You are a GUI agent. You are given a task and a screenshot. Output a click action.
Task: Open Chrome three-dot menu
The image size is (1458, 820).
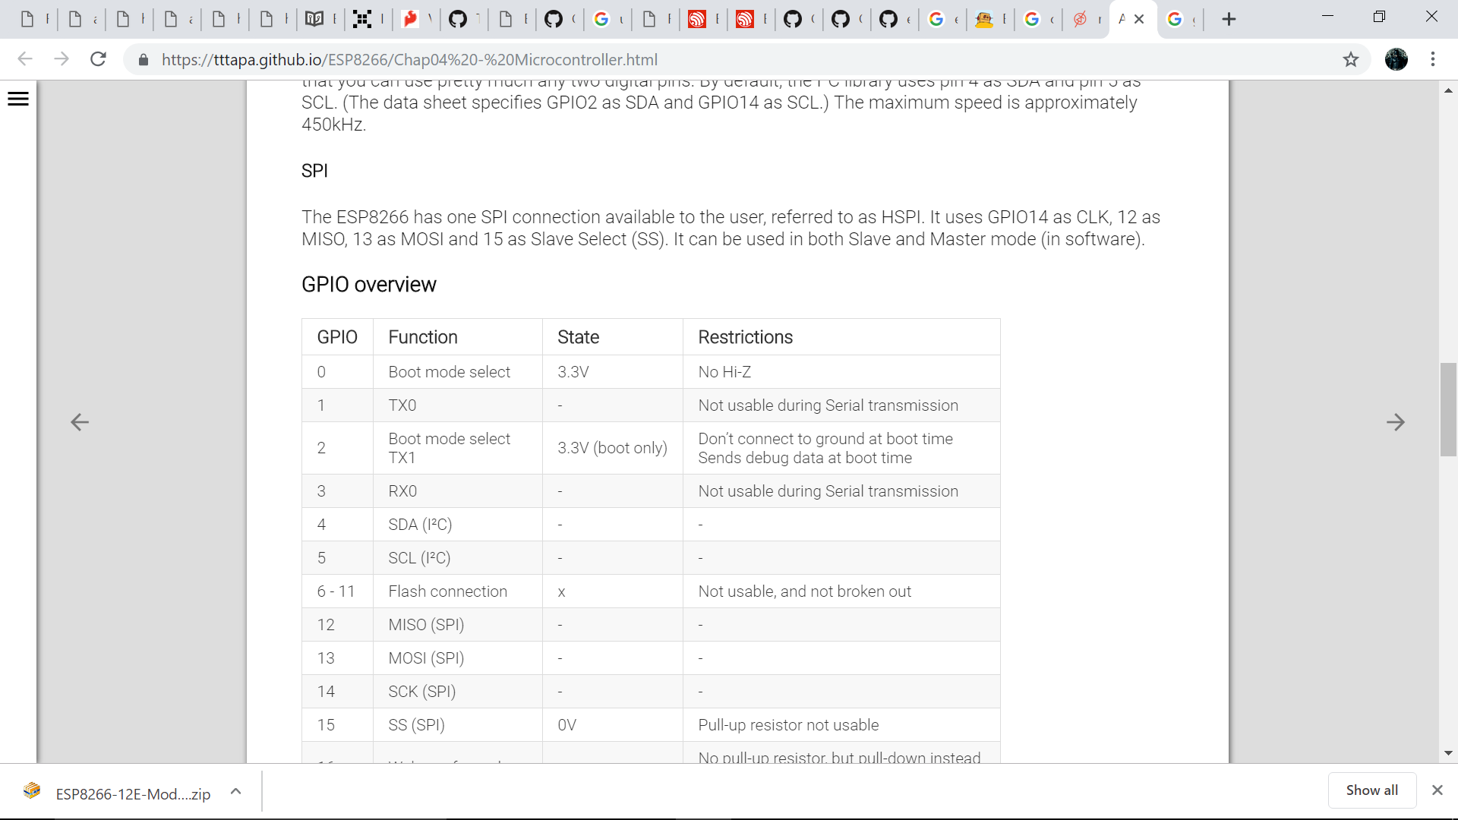pyautogui.click(x=1433, y=59)
